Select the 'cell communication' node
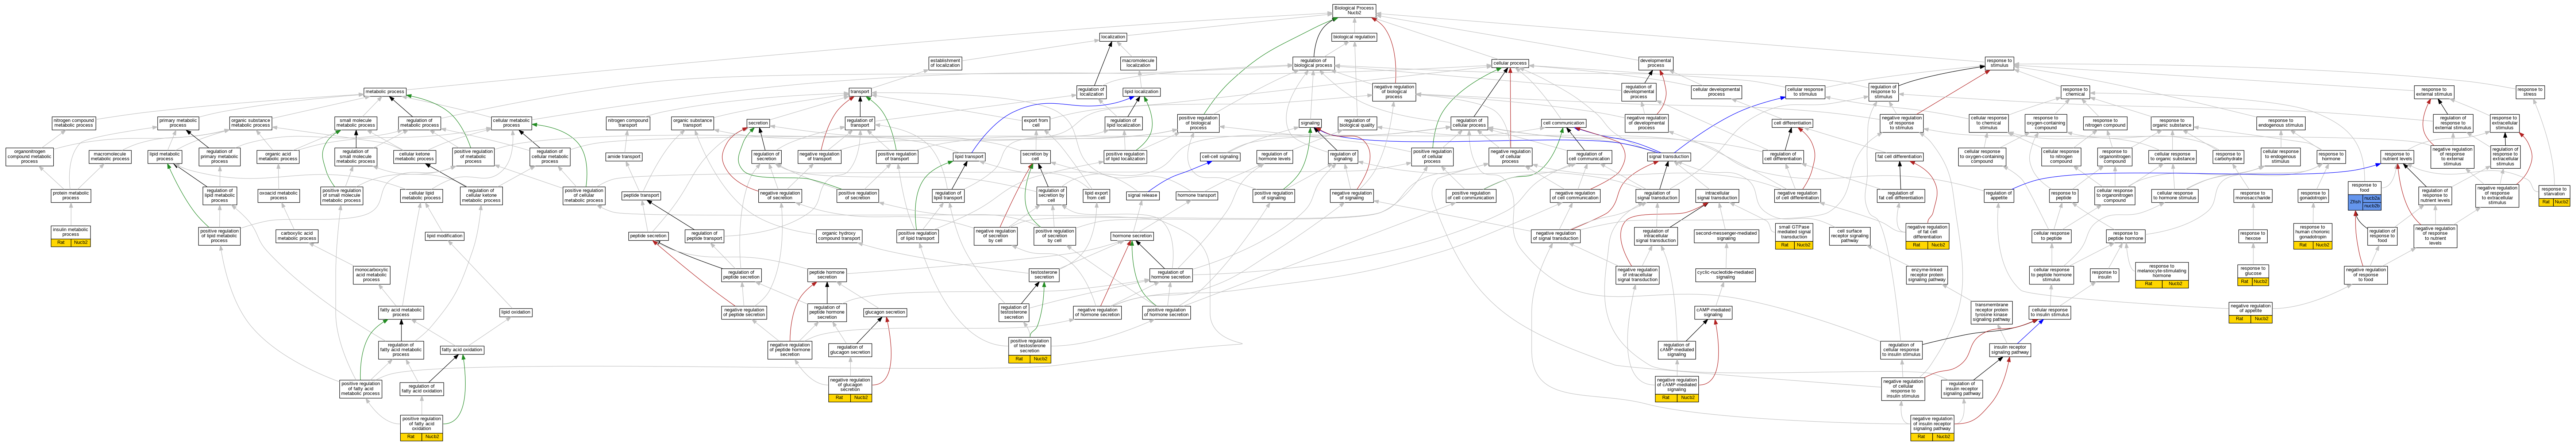Image resolution: width=2576 pixels, height=445 pixels. 1563,123
